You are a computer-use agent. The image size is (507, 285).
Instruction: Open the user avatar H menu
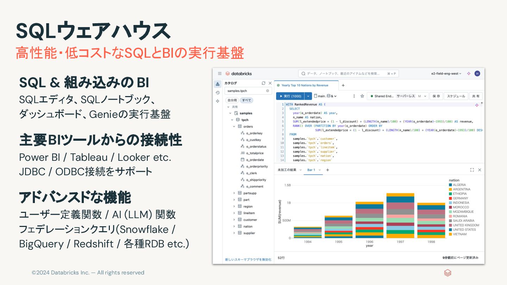[477, 74]
